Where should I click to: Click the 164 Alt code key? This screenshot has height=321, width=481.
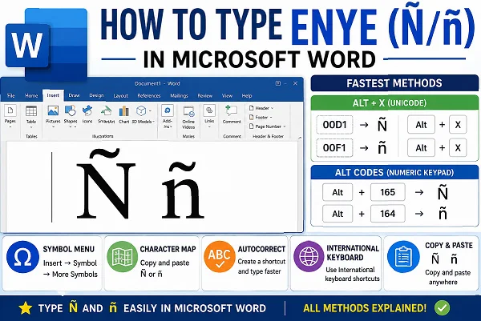click(388, 214)
